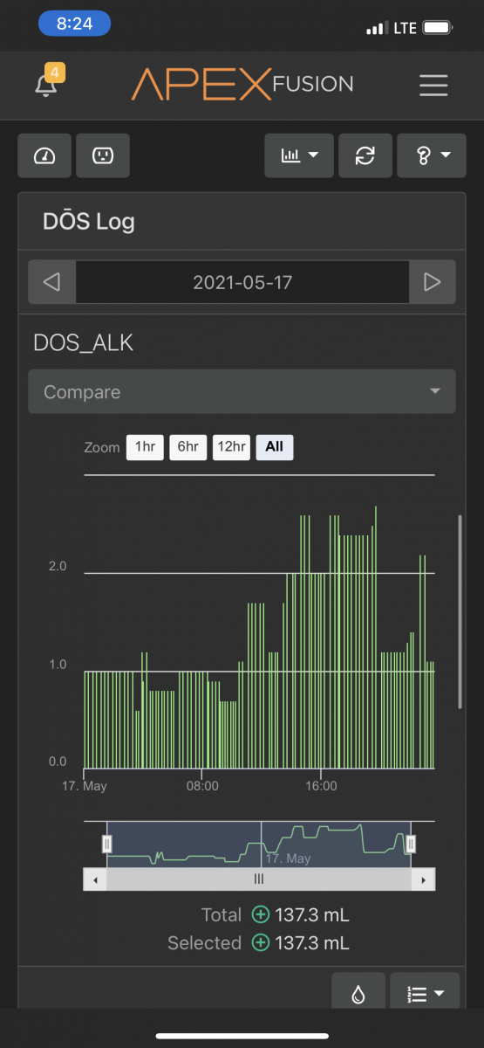Open the Compare dropdown
The image size is (484, 1048).
click(242, 392)
